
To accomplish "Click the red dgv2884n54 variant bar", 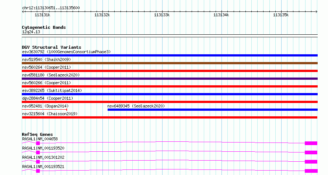I will [x=170, y=102].
